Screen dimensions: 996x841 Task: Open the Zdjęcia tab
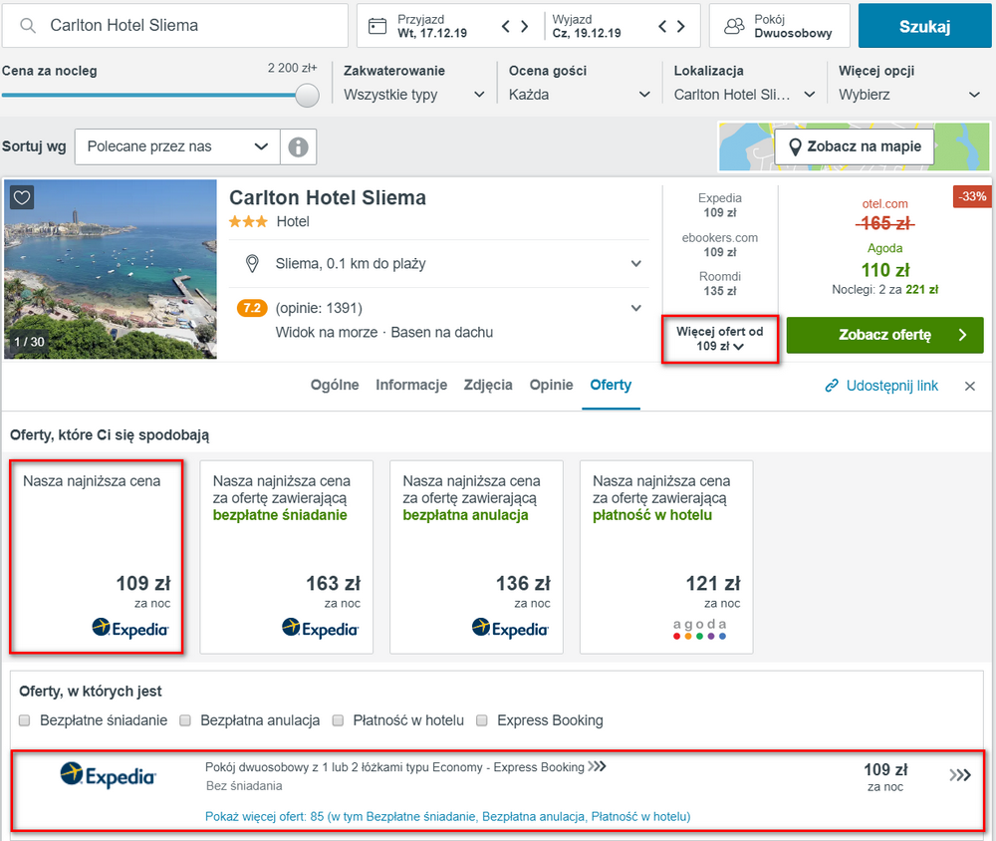(488, 386)
